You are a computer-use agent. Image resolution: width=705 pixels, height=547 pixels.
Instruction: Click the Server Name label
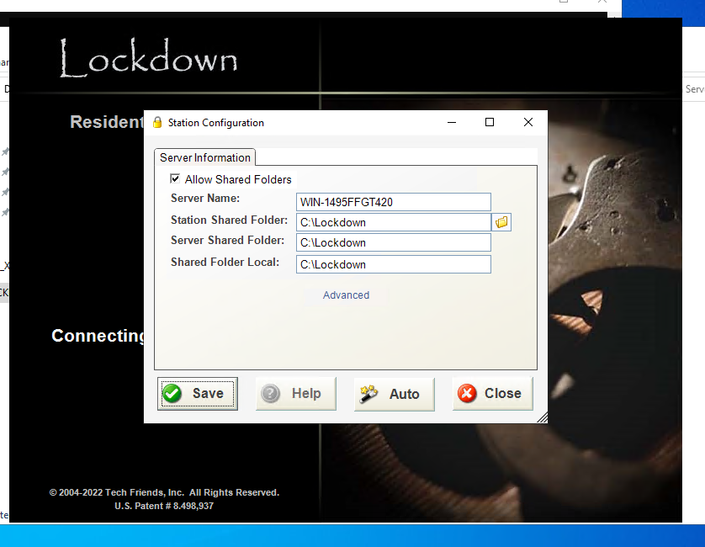tap(205, 199)
